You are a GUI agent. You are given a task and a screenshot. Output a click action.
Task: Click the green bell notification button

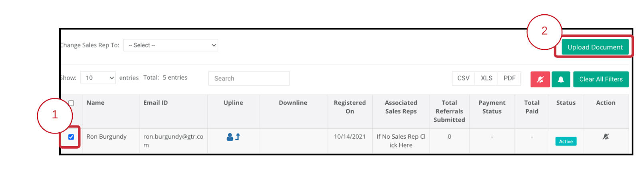tap(561, 79)
